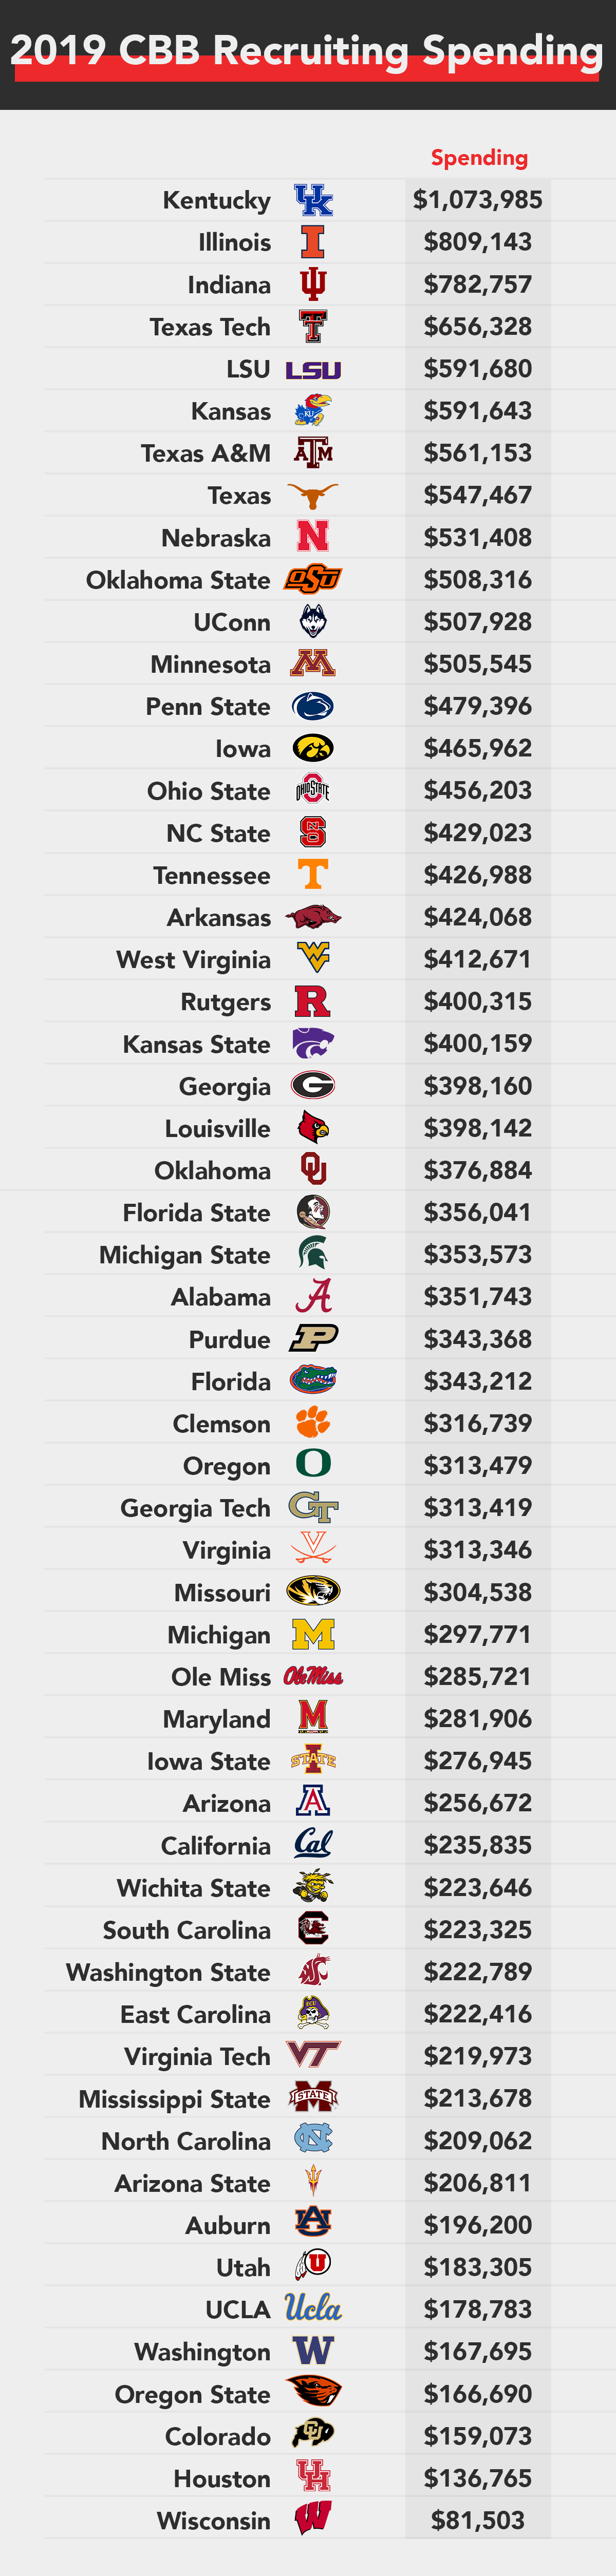Screen dimensions: 616x2576
Task: Select the Washington State team name
Action: (x=168, y=1972)
